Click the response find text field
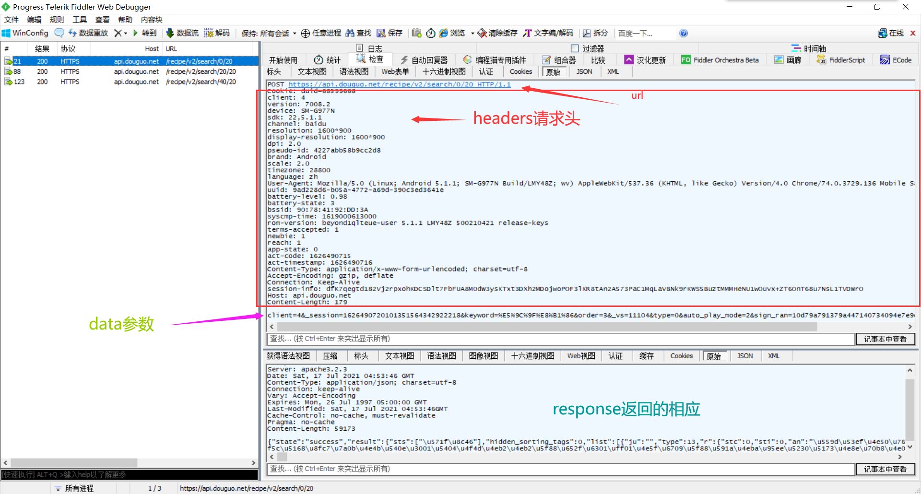The height and width of the screenshot is (494, 921). (560, 469)
